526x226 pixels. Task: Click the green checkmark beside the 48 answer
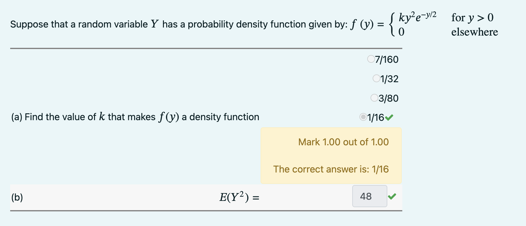(x=392, y=196)
